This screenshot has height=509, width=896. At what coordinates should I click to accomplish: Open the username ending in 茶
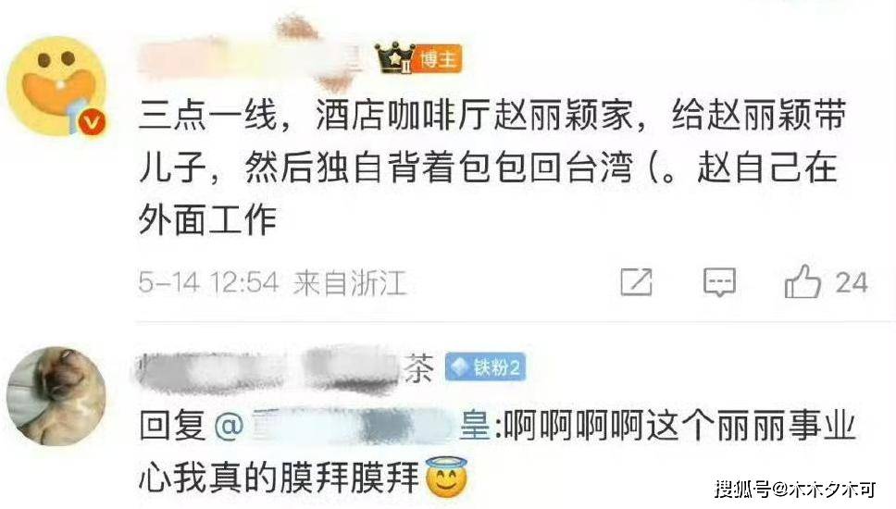(x=284, y=368)
